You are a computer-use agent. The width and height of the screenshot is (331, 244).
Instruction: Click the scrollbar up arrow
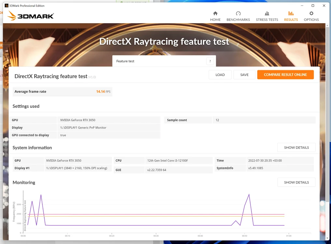click(327, 25)
